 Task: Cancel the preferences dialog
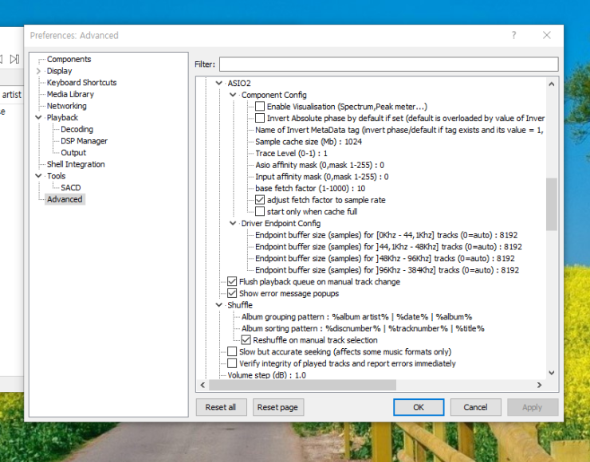476,407
